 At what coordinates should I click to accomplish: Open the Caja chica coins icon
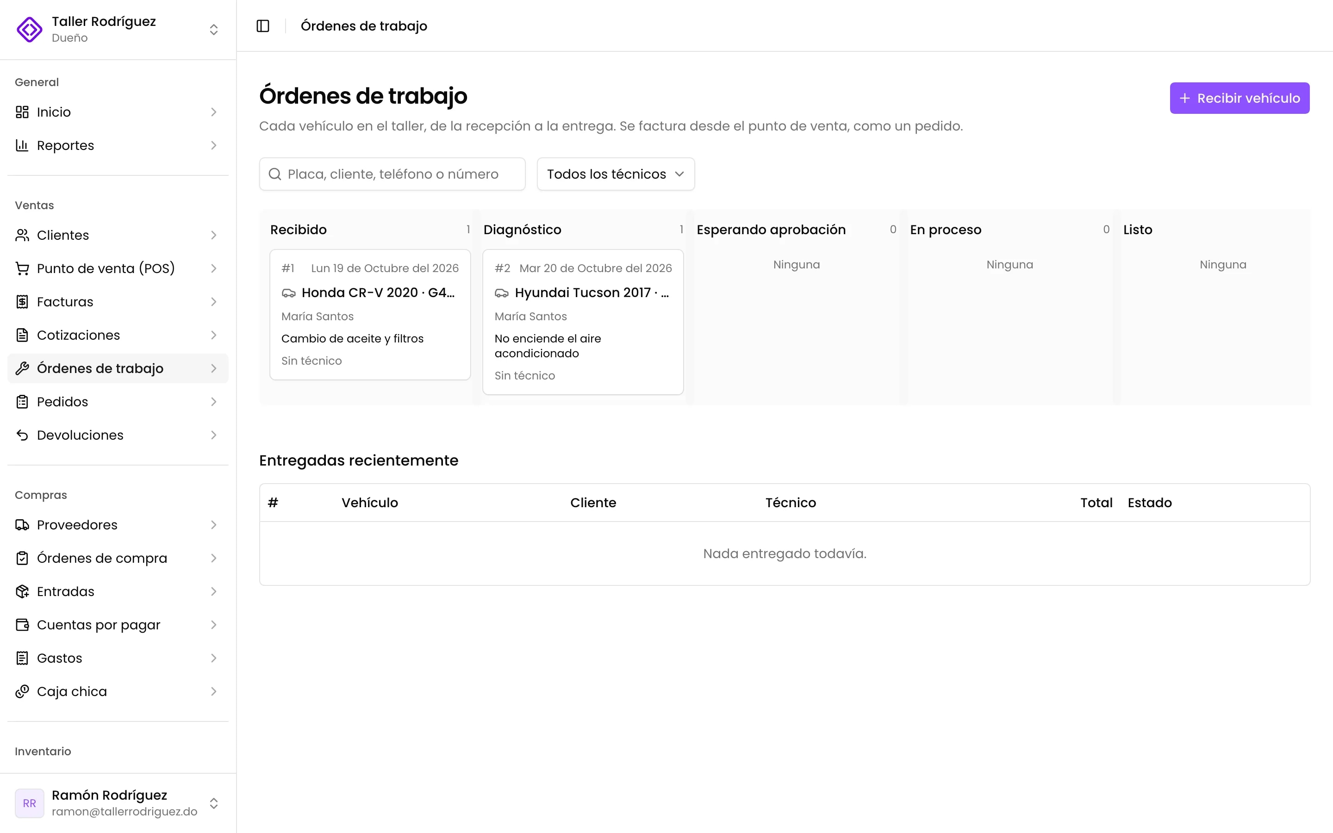click(x=22, y=691)
